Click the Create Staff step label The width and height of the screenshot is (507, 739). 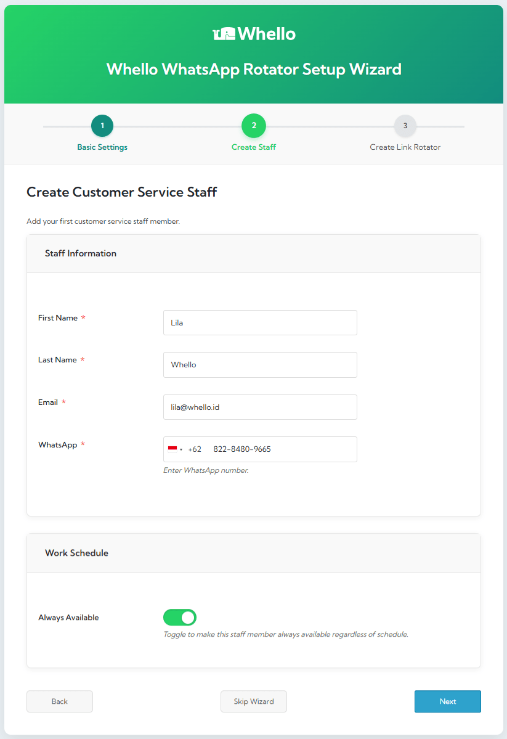coord(254,147)
